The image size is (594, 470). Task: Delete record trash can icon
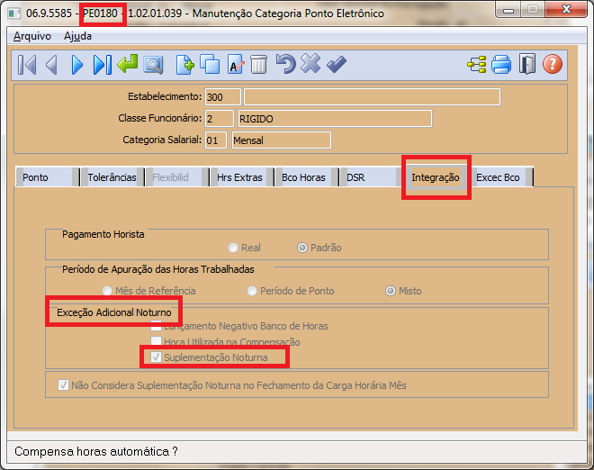(x=258, y=65)
